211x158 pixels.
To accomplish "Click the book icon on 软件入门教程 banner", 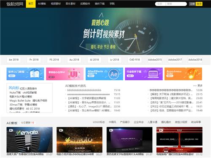I will point(35,74).
